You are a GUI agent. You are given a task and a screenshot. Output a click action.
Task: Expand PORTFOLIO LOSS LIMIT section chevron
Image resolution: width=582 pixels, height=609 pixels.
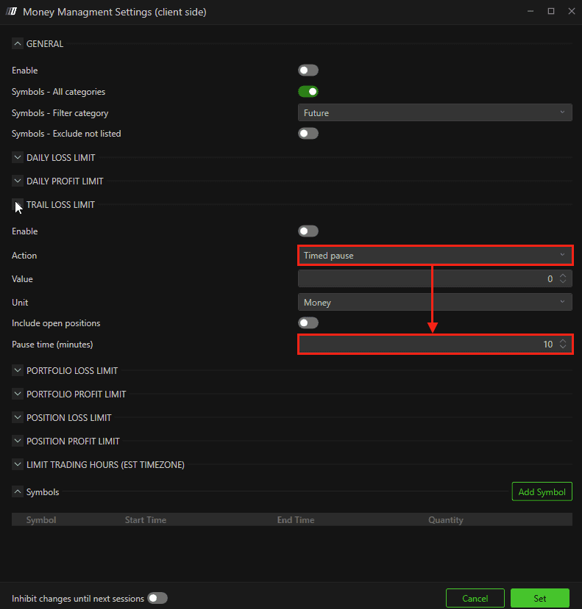click(x=18, y=370)
